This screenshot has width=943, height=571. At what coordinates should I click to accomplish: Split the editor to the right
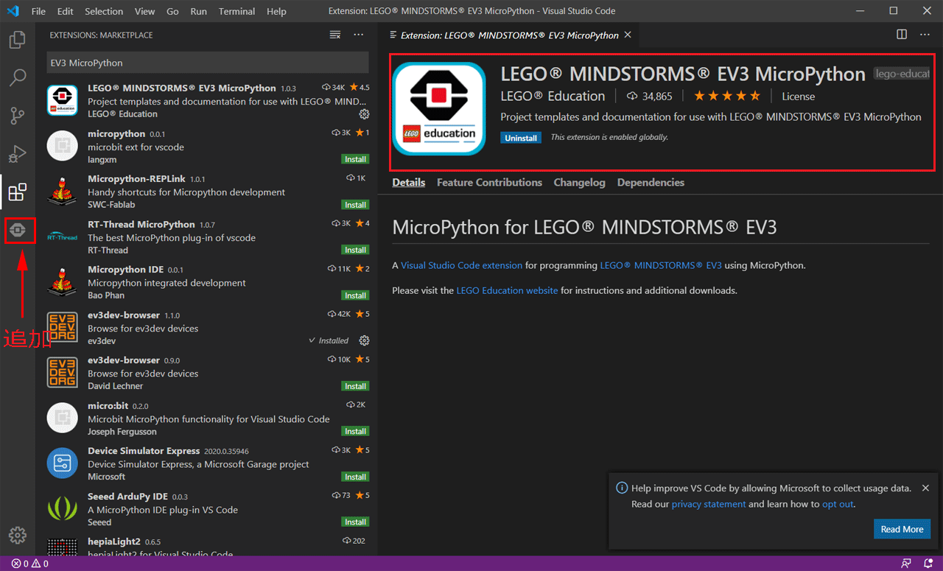902,35
